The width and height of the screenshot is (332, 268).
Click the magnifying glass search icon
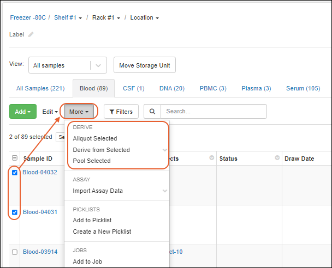click(x=152, y=112)
